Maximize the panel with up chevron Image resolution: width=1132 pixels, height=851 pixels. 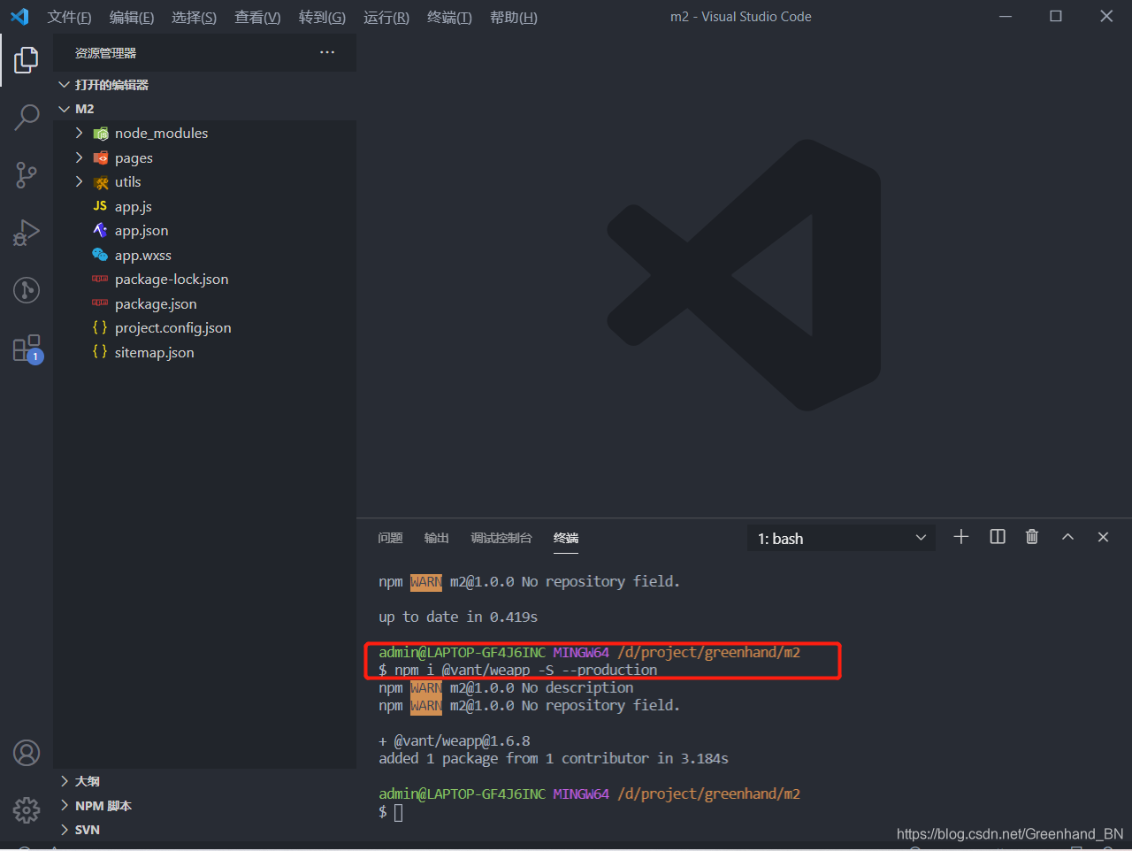[1067, 537]
